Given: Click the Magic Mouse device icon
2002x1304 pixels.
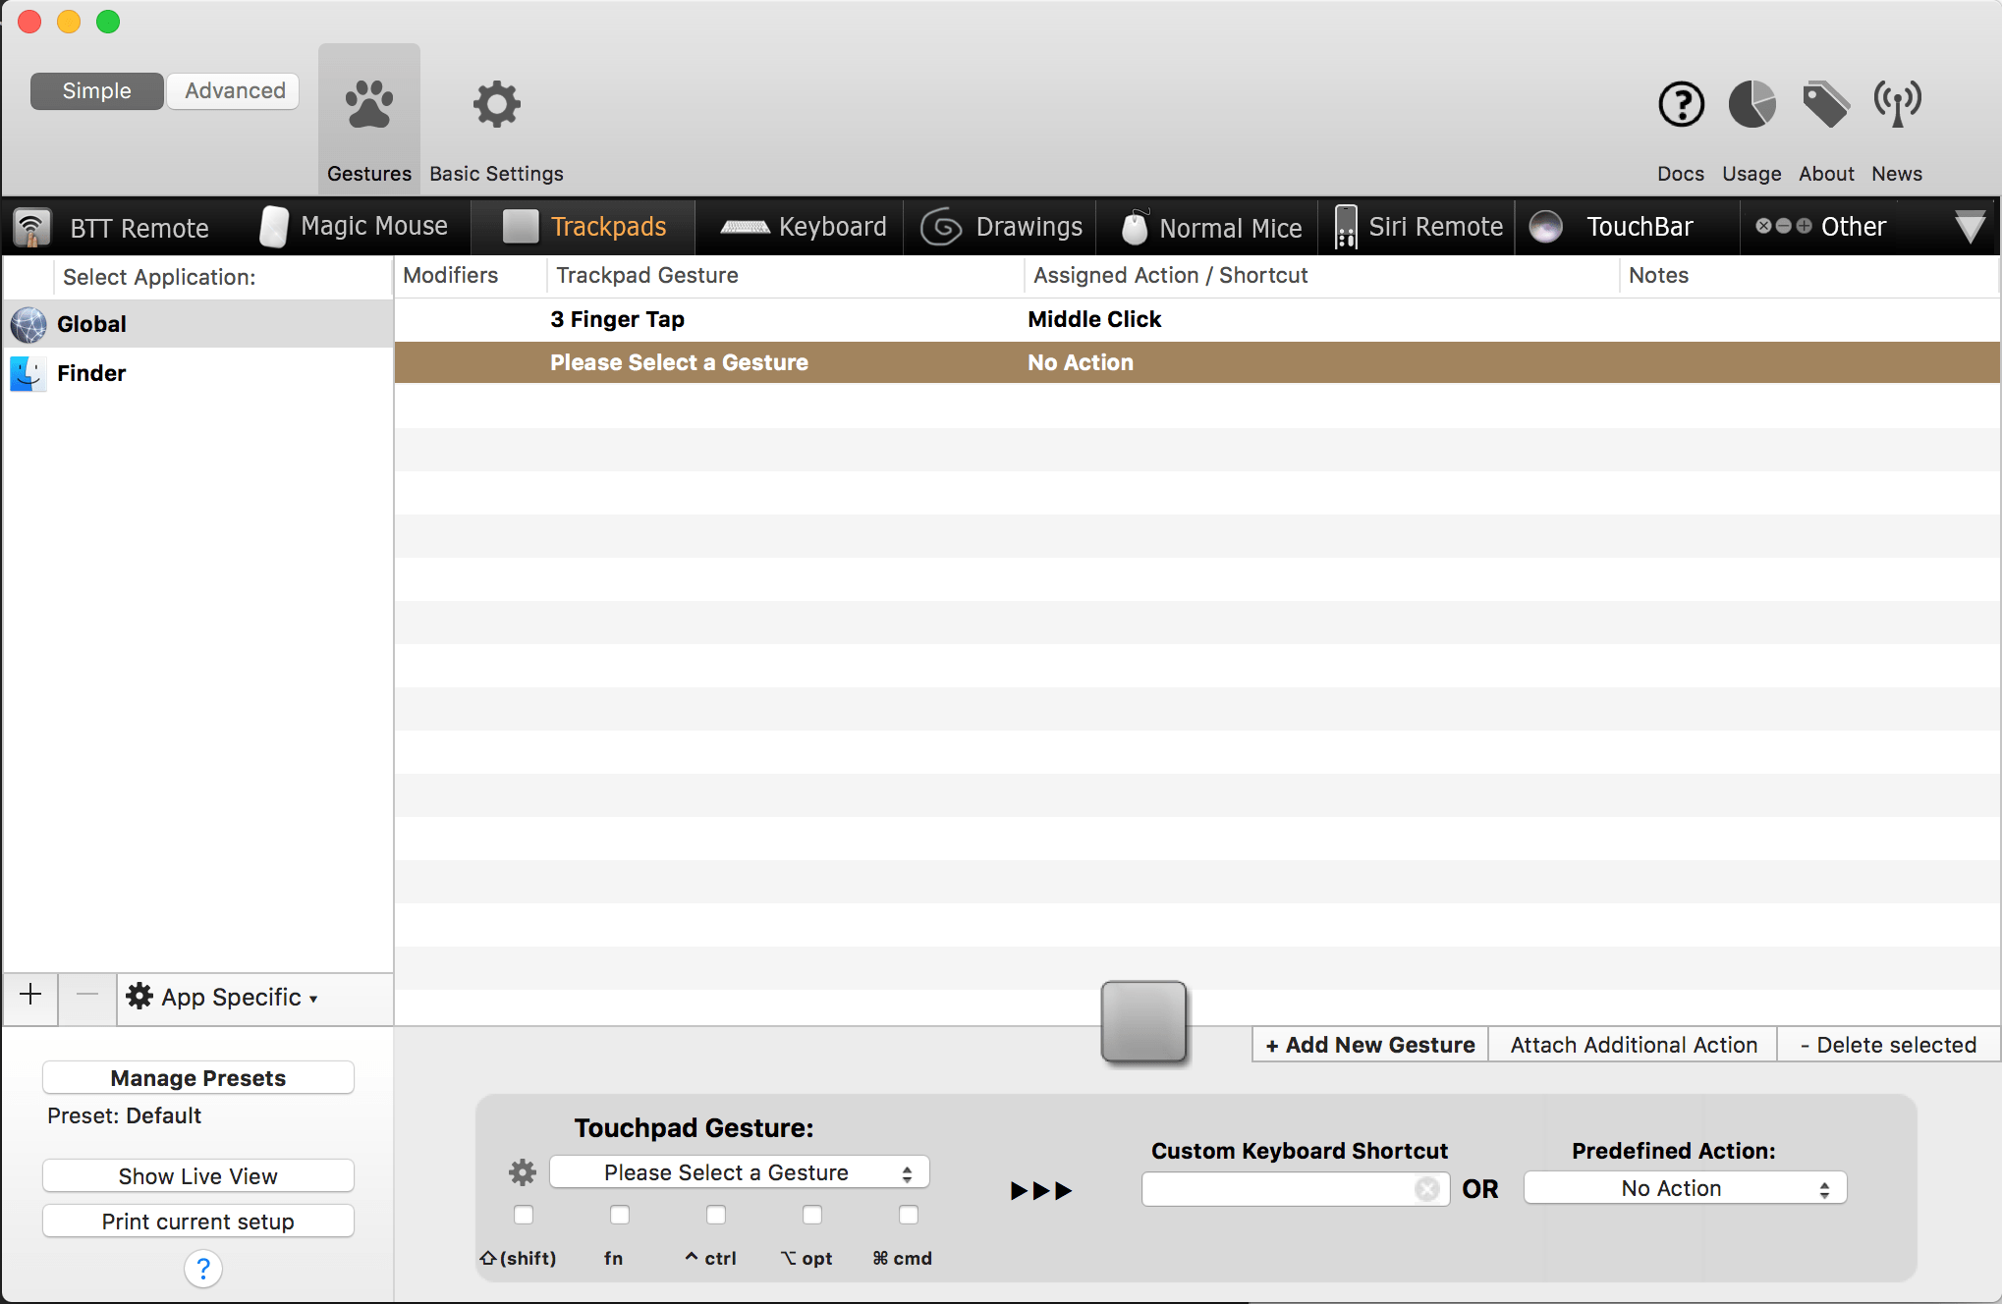Looking at the screenshot, I should tap(274, 227).
